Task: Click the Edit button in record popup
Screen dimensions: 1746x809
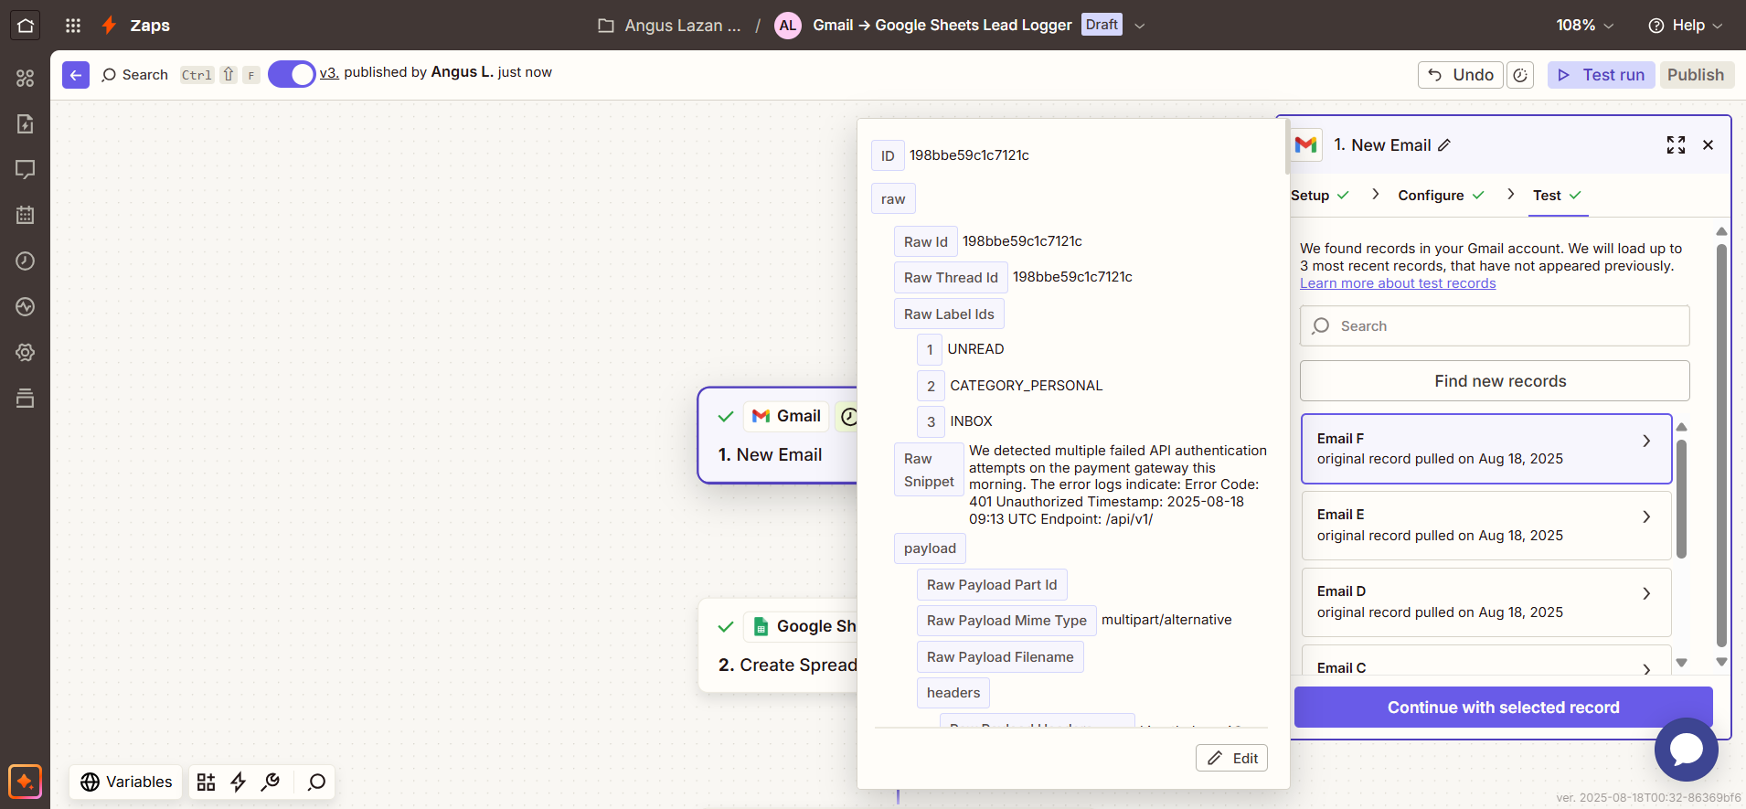Action: tap(1231, 758)
